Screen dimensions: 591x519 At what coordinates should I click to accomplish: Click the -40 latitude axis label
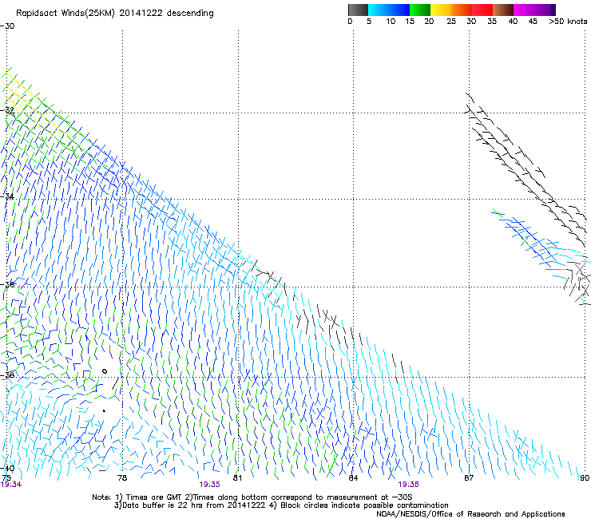[x=7, y=469]
